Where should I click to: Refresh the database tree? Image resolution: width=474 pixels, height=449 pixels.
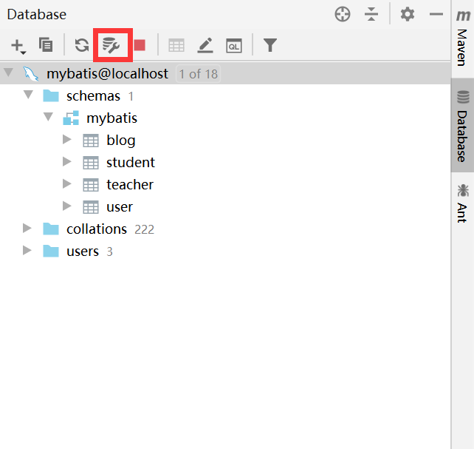[82, 45]
